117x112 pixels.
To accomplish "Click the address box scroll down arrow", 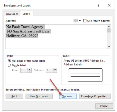I will tap(109, 47).
